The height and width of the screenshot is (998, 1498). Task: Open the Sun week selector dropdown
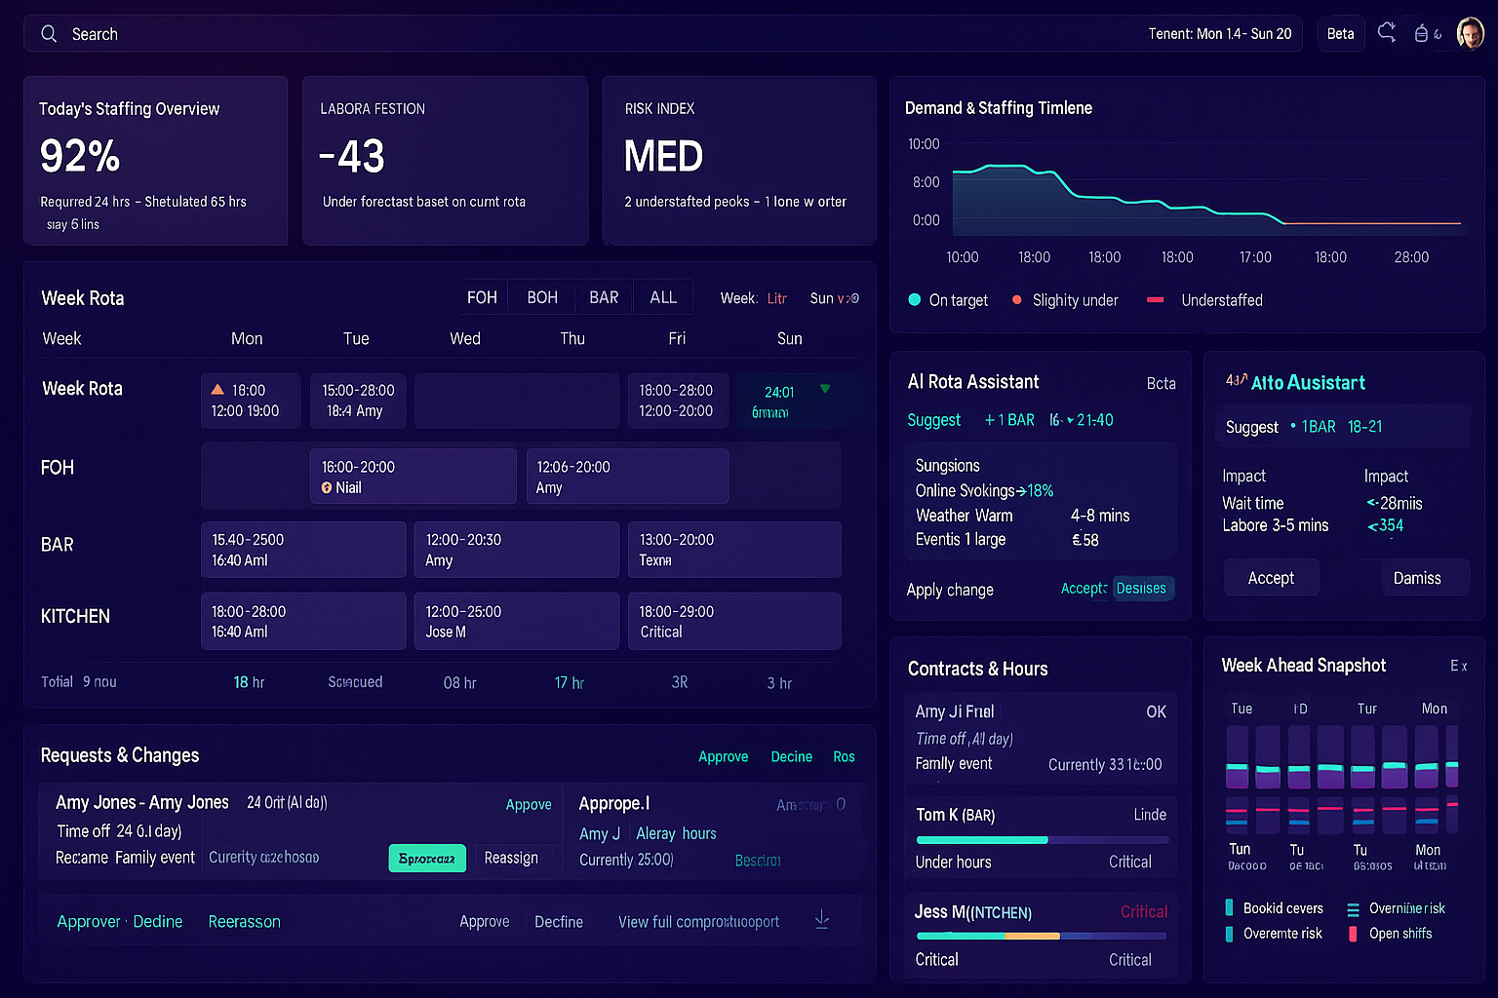[x=834, y=298]
